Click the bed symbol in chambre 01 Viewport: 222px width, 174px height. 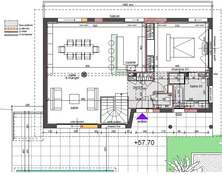pyautogui.click(x=180, y=47)
